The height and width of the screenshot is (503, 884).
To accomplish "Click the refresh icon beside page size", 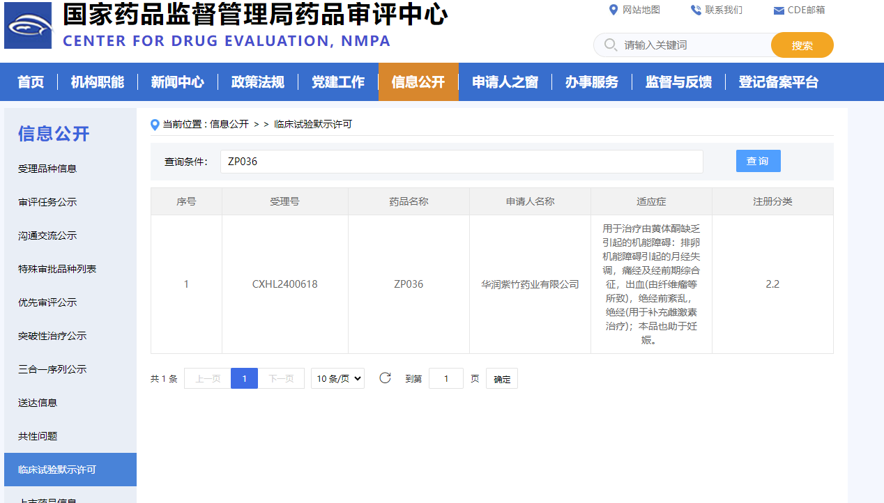I will (385, 378).
